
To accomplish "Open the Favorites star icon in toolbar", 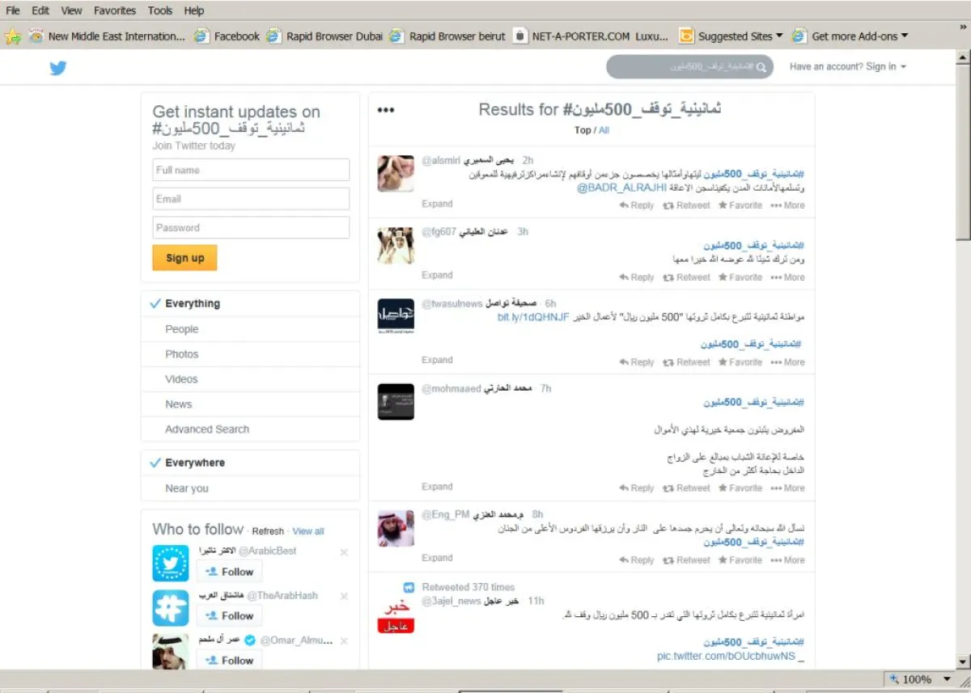I will [12, 36].
